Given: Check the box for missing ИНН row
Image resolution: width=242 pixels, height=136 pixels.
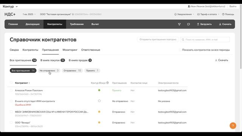Looking at the screenshot, I should tap(11, 101).
